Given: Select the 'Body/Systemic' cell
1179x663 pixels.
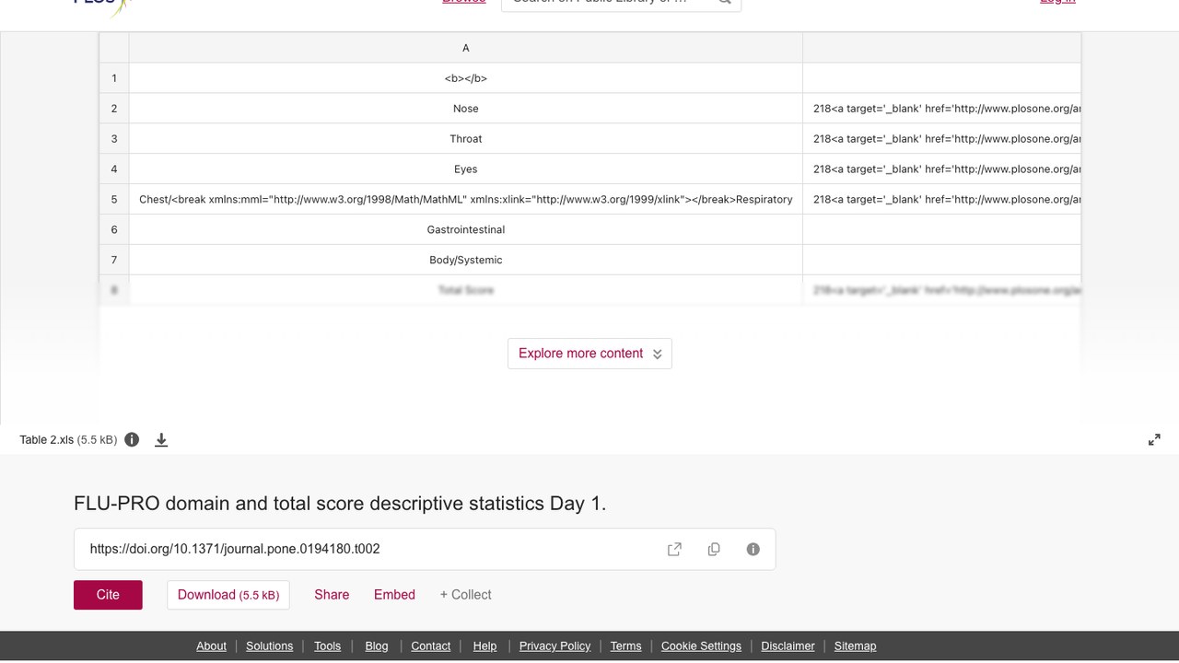Looking at the screenshot, I should pos(466,260).
